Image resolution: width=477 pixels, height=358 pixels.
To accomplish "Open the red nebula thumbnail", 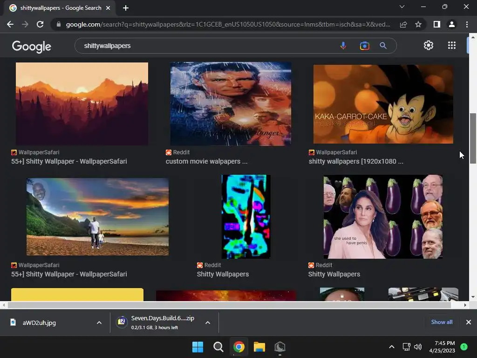I will click(x=226, y=295).
